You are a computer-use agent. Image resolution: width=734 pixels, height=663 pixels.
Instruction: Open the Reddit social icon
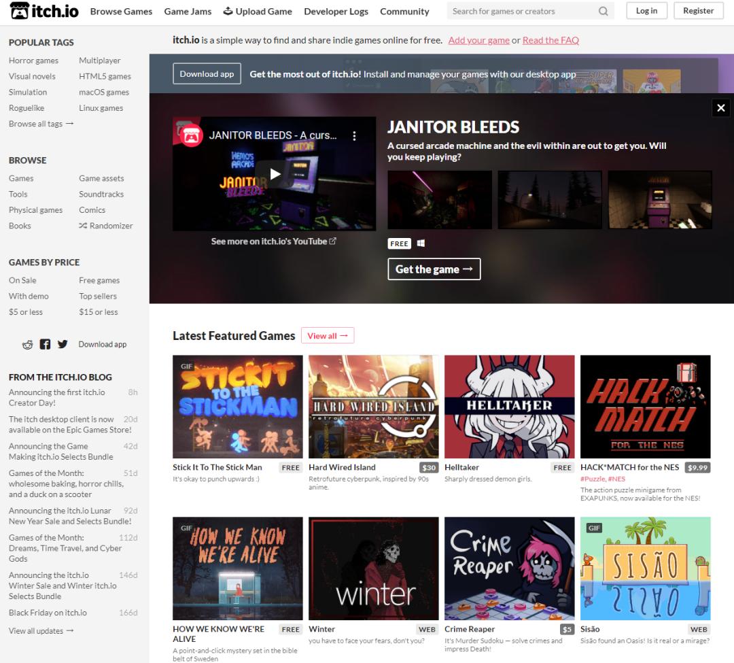point(28,345)
